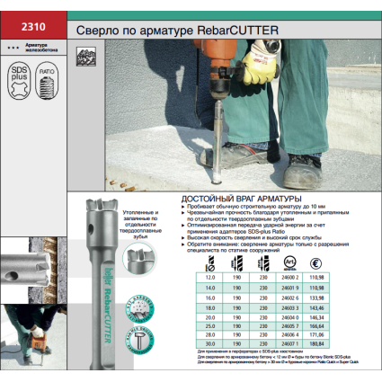Click the round hardened-teeth badge
This screenshot has width=382, height=382.
[139, 308]
